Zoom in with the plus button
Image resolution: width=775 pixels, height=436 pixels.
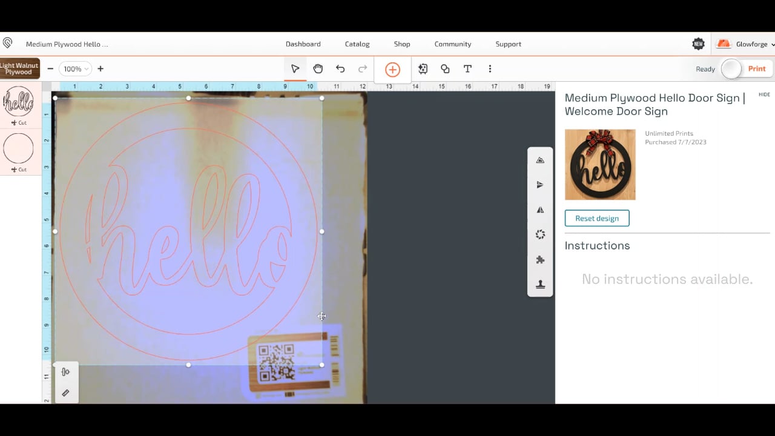[x=101, y=69]
